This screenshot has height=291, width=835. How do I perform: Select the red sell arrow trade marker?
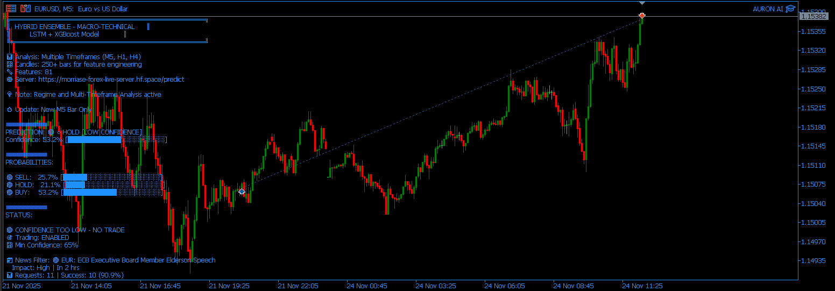(642, 16)
